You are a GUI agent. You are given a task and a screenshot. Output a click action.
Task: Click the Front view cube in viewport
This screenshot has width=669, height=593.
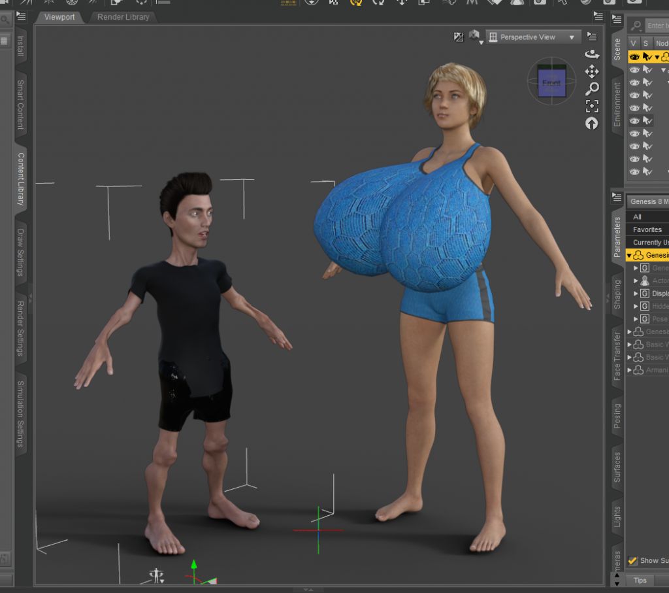pyautogui.click(x=551, y=82)
